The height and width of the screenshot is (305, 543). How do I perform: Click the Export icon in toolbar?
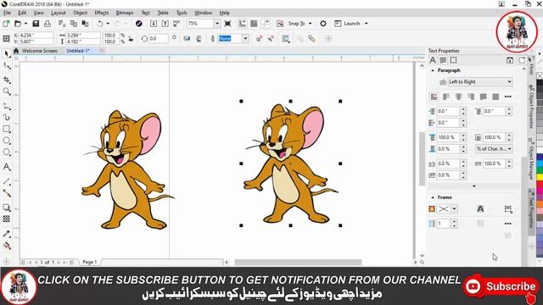click(x=165, y=24)
